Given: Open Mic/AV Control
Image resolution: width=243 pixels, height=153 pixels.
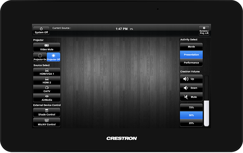Looking at the screenshot, I should pos(47,122).
